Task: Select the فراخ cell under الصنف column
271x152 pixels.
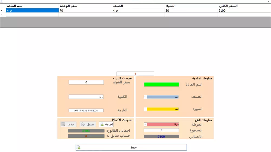Action: (138, 11)
